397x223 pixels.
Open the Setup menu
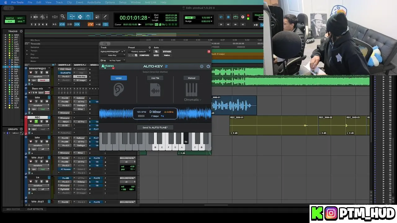click(123, 2)
